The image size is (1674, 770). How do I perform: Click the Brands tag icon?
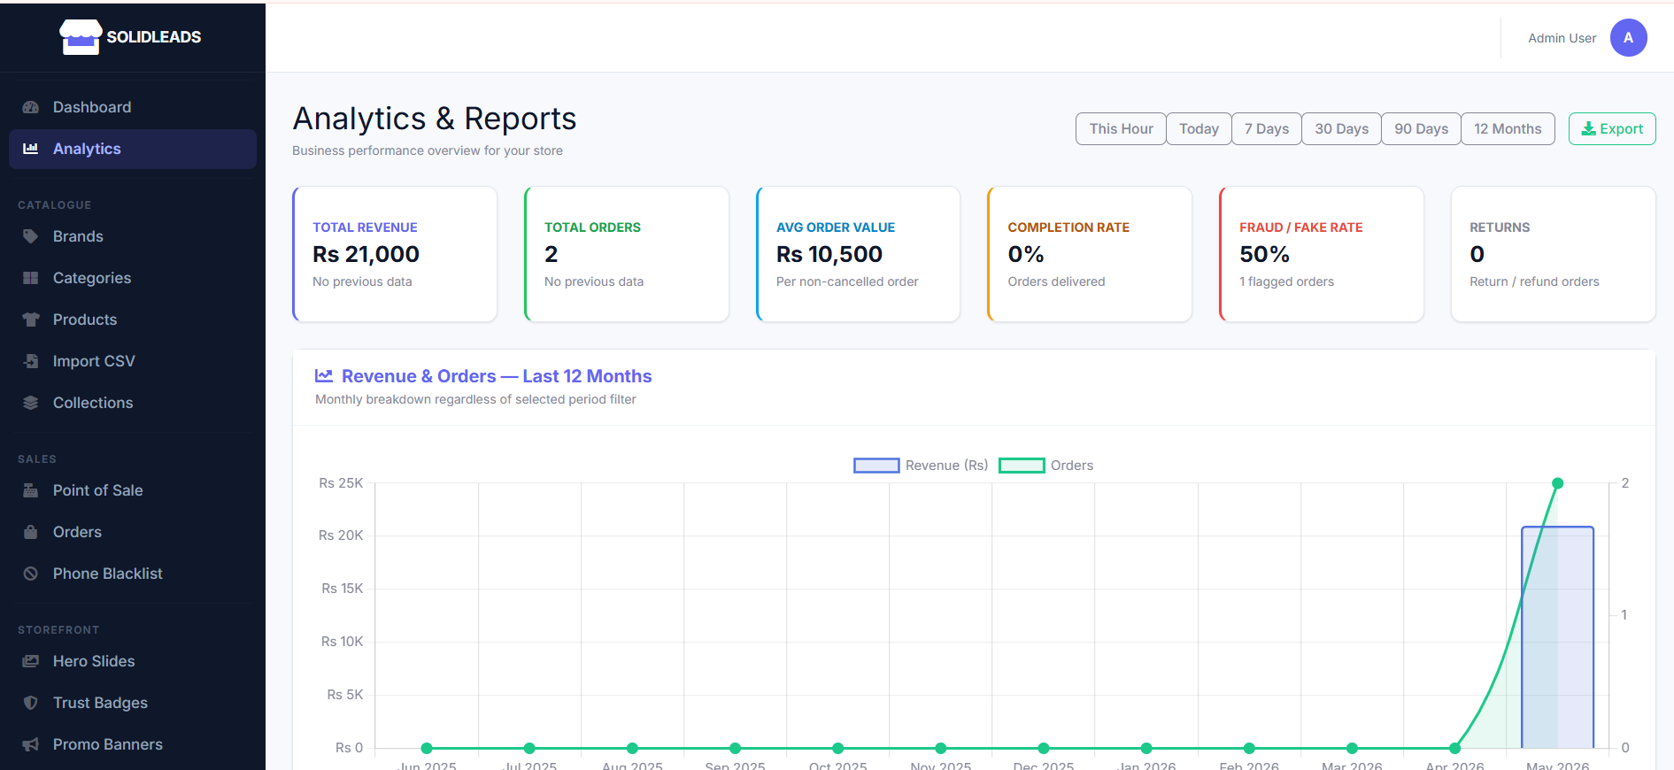31,236
